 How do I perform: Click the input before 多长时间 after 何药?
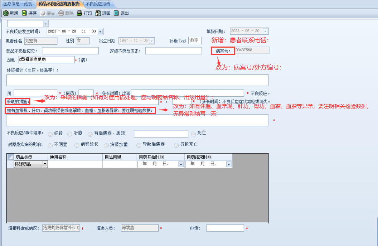pos(86,93)
